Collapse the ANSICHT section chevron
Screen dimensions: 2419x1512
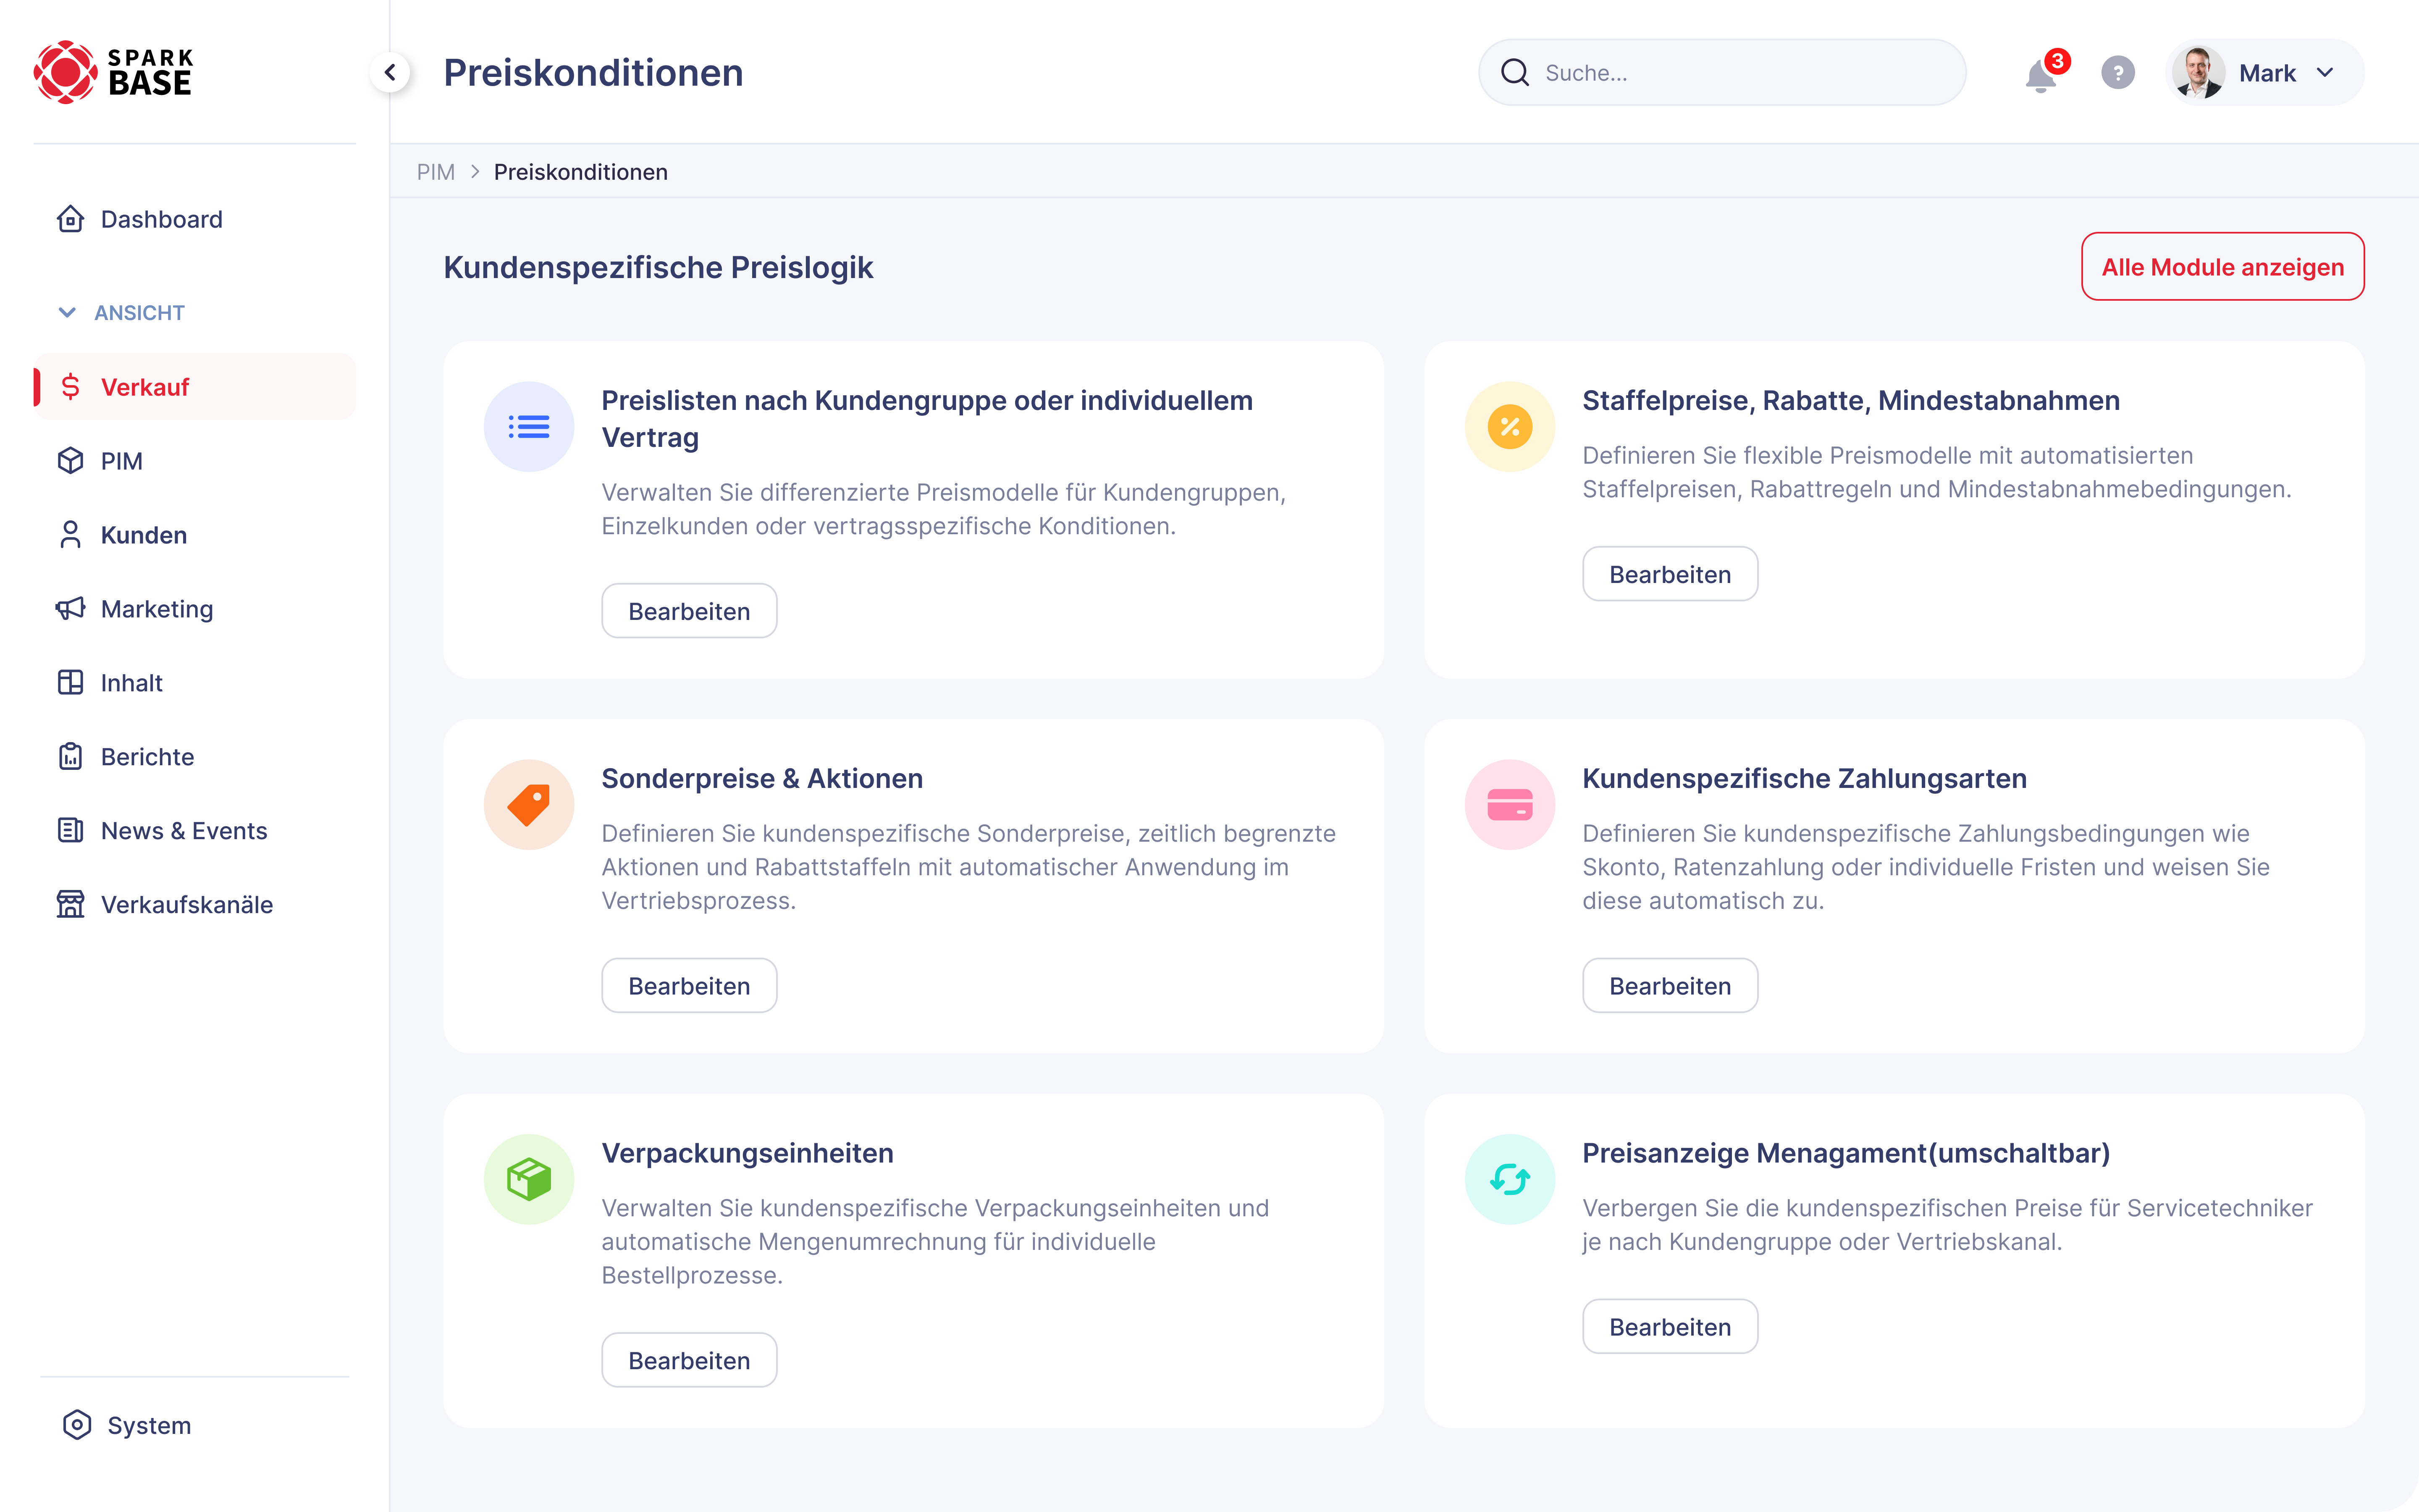pos(67,312)
